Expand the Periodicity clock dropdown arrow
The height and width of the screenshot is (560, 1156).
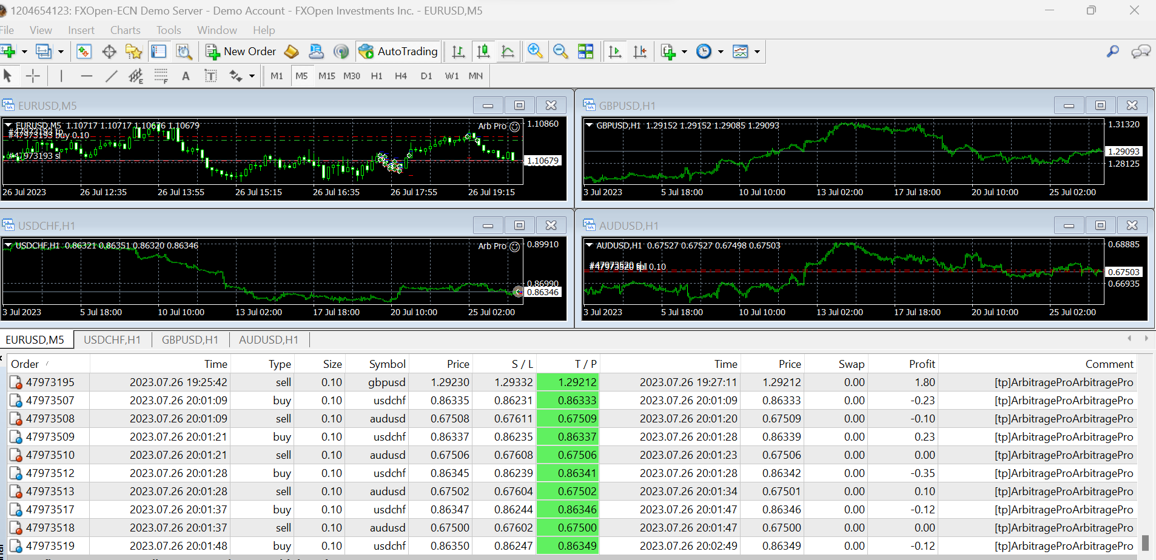721,52
